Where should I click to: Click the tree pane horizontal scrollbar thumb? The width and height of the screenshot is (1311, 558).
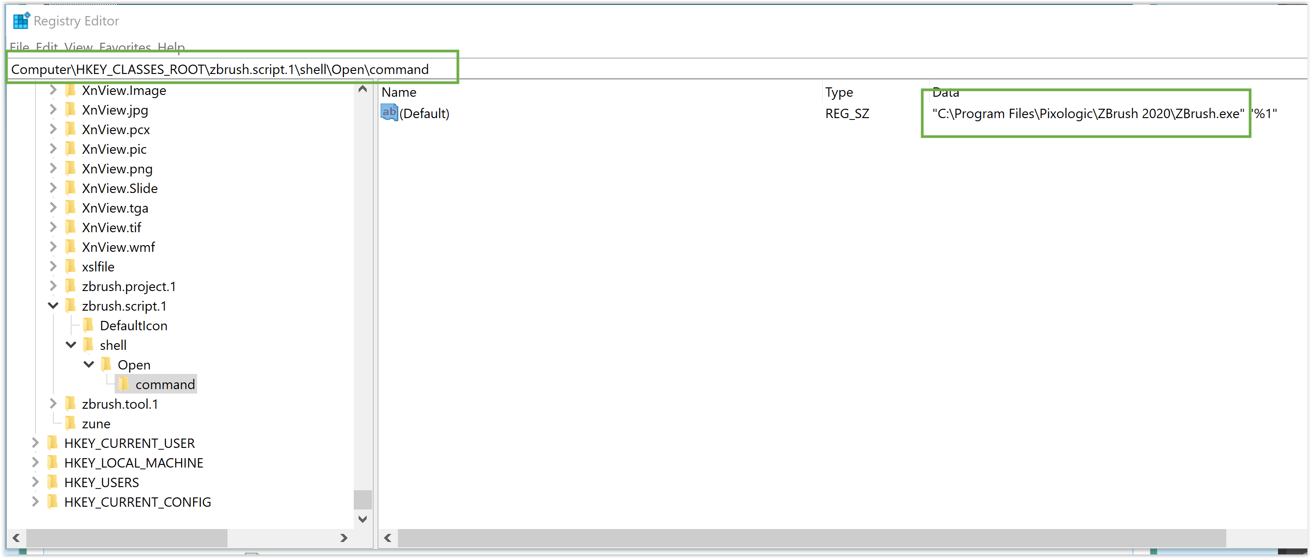coord(127,537)
